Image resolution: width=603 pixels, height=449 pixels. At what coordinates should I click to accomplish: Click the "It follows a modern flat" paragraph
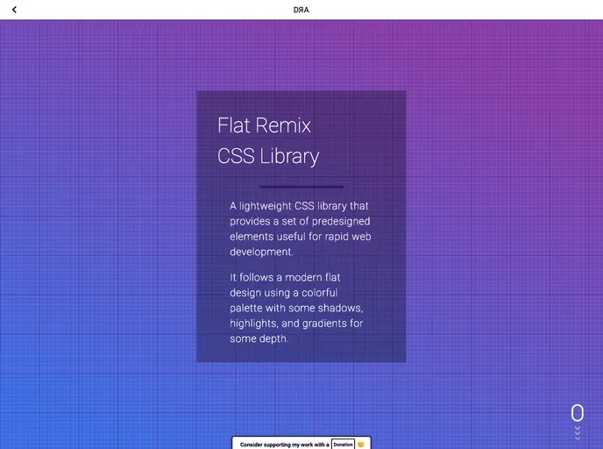coord(296,308)
